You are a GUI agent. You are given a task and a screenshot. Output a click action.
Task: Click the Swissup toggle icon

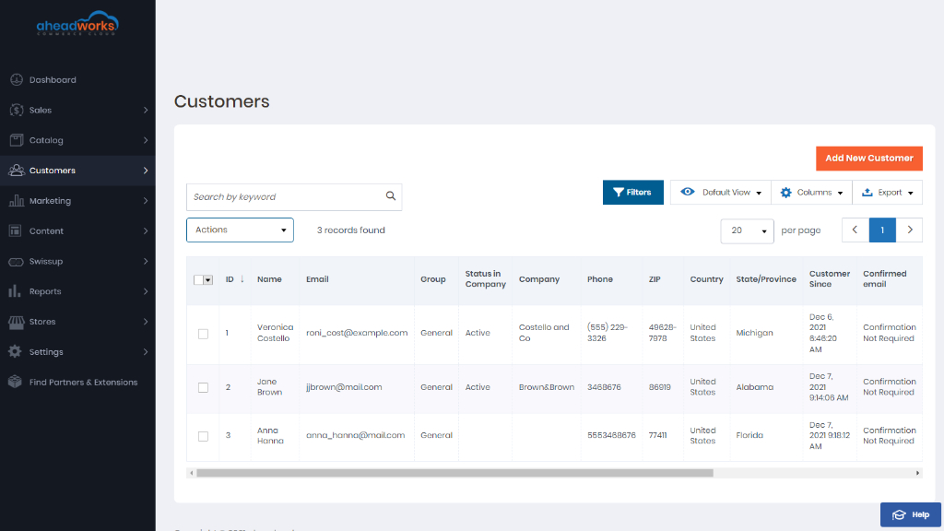click(17, 261)
